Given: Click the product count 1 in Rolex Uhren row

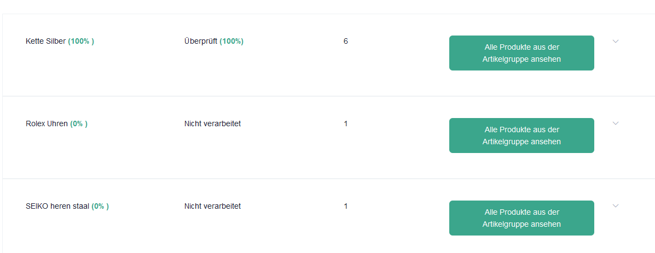Looking at the screenshot, I should click(x=345, y=124).
